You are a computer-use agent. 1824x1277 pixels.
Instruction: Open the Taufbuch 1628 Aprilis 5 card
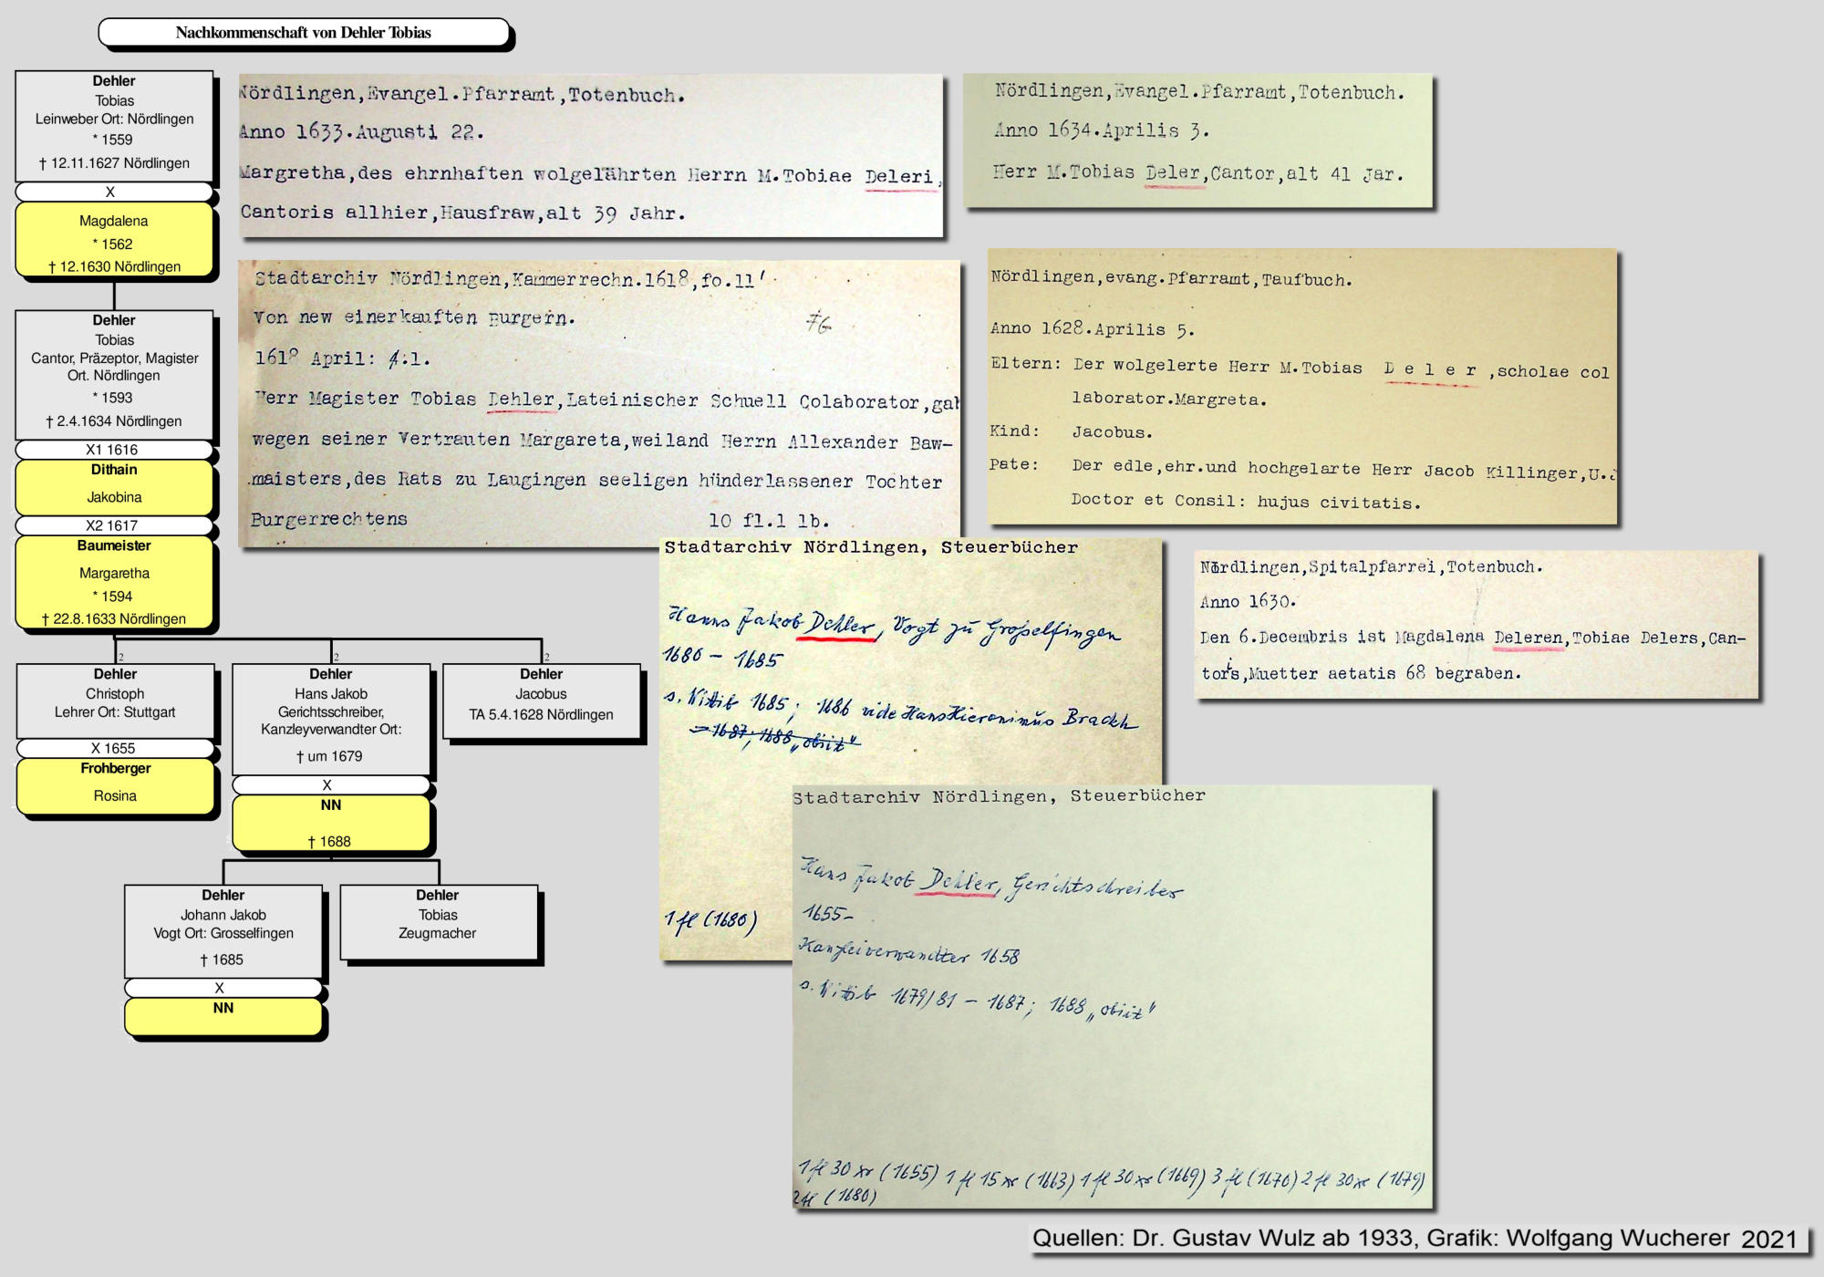point(1301,387)
